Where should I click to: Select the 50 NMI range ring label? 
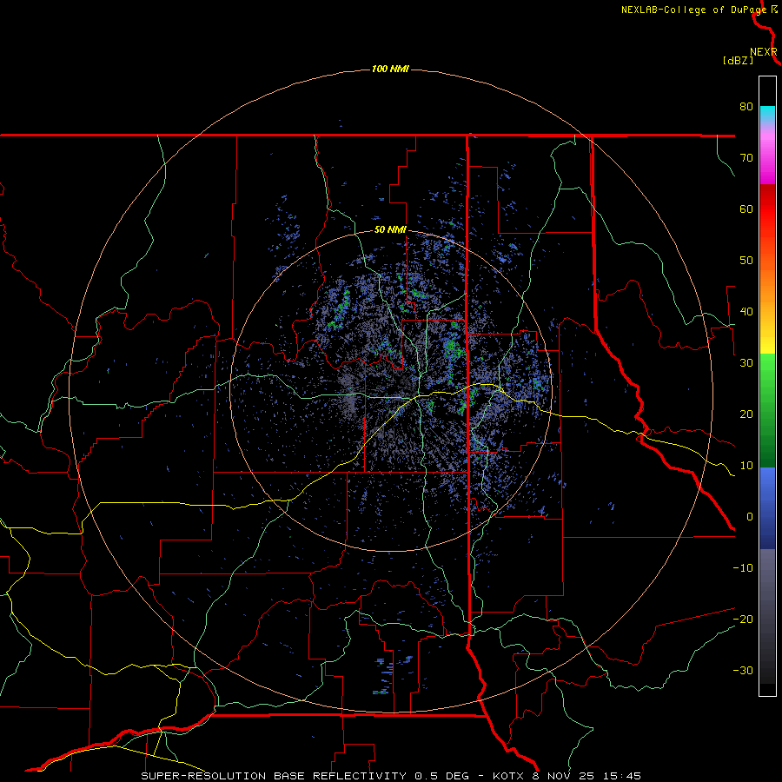pyautogui.click(x=390, y=230)
